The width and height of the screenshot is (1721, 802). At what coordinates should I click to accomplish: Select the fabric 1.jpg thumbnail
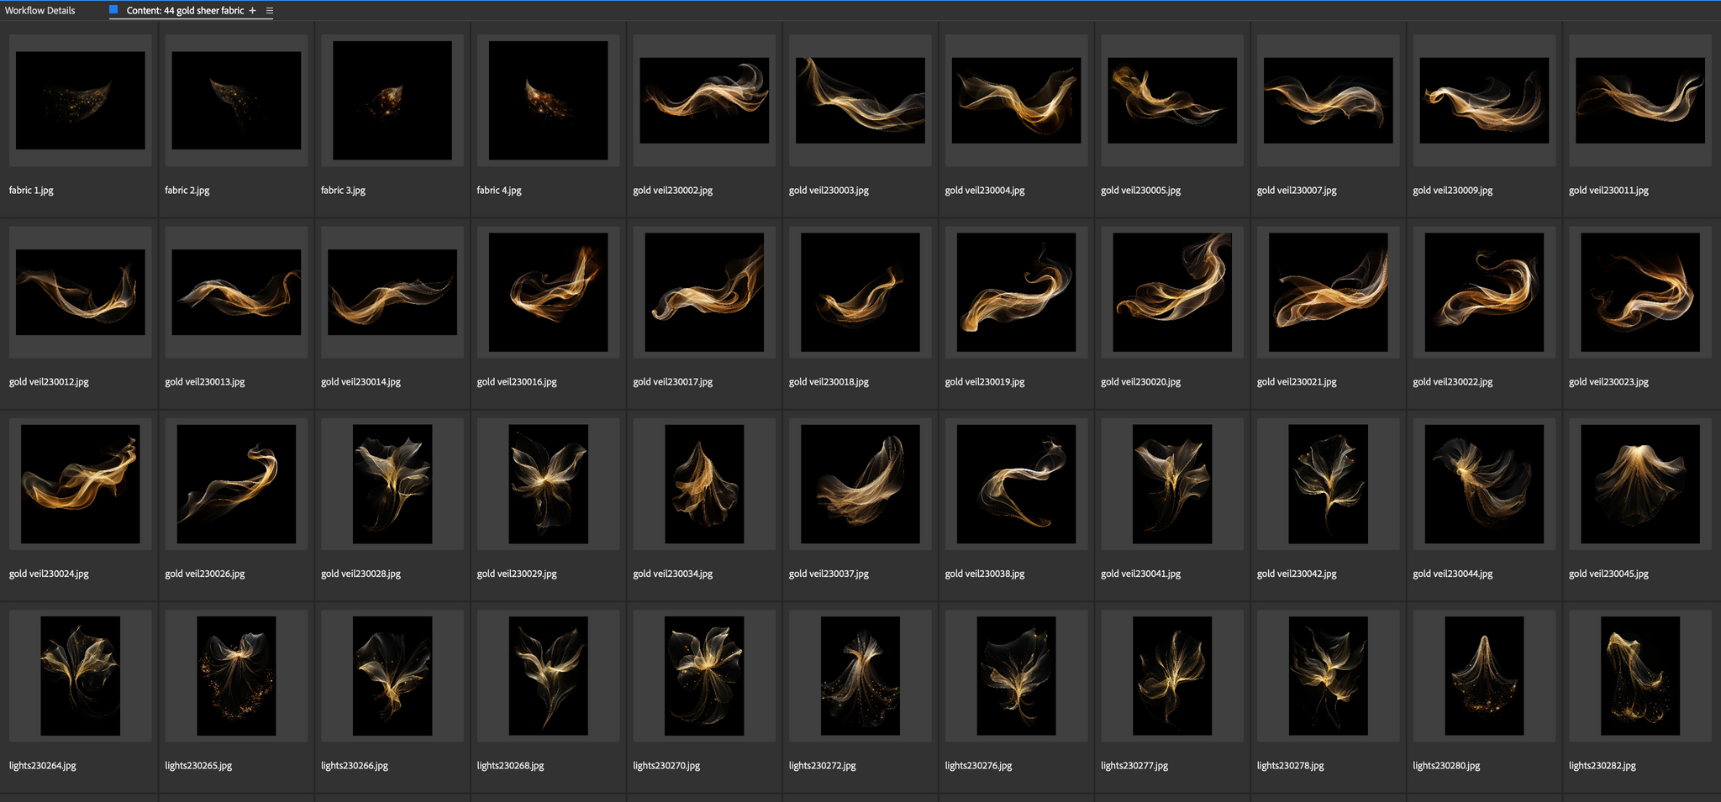(81, 101)
